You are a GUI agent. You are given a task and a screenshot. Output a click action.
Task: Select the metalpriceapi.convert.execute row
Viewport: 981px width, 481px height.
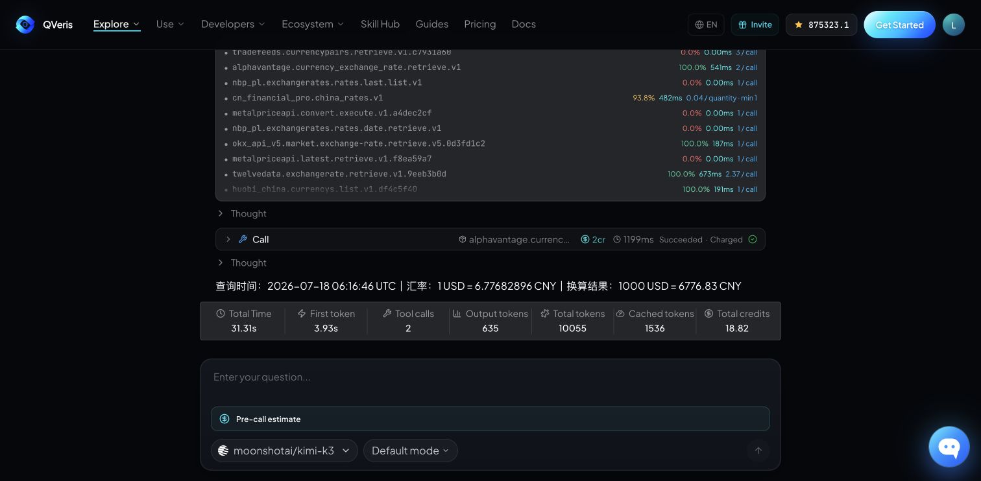tap(490, 113)
